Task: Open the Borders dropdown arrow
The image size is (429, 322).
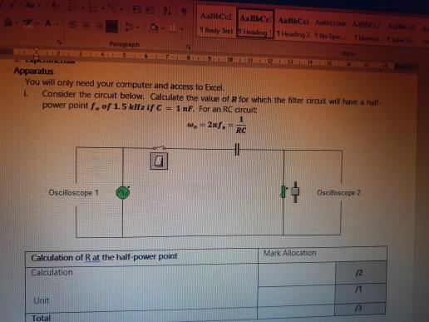Action: 181,29
